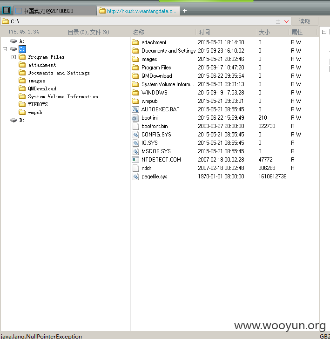
Task: Click the bootfont.bin file icon
Action: pyautogui.click(x=135, y=126)
